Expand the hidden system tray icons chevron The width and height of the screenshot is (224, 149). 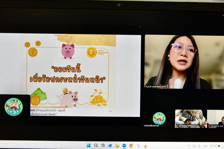tap(189, 146)
